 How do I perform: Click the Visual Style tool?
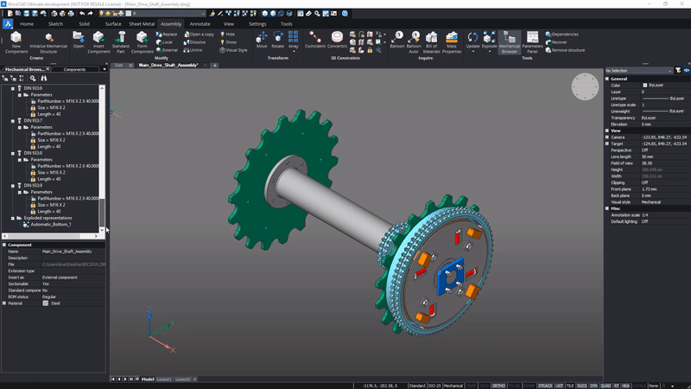pos(233,50)
